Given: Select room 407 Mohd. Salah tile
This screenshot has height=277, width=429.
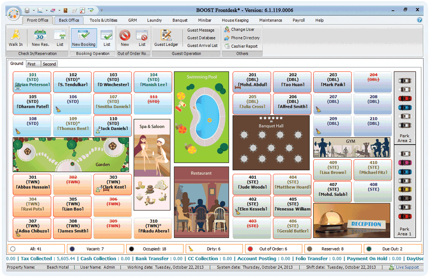Looking at the screenshot, I should point(332,192).
